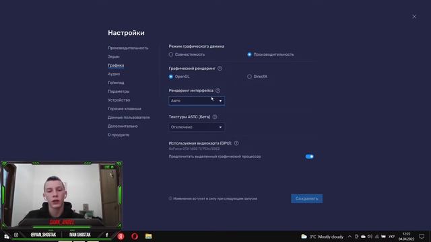Open the О продукте section

point(119,134)
